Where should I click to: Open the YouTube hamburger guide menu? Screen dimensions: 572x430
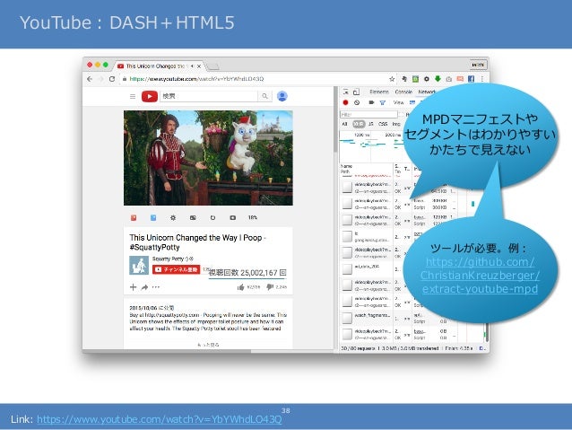pyautogui.click(x=133, y=96)
